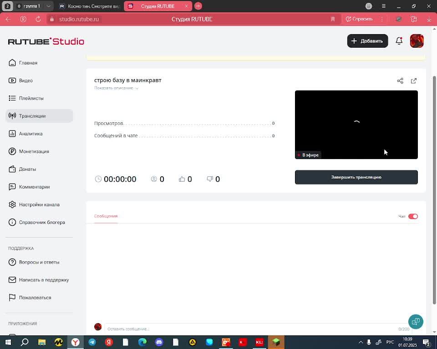Open browser downloads

[x=429, y=19]
